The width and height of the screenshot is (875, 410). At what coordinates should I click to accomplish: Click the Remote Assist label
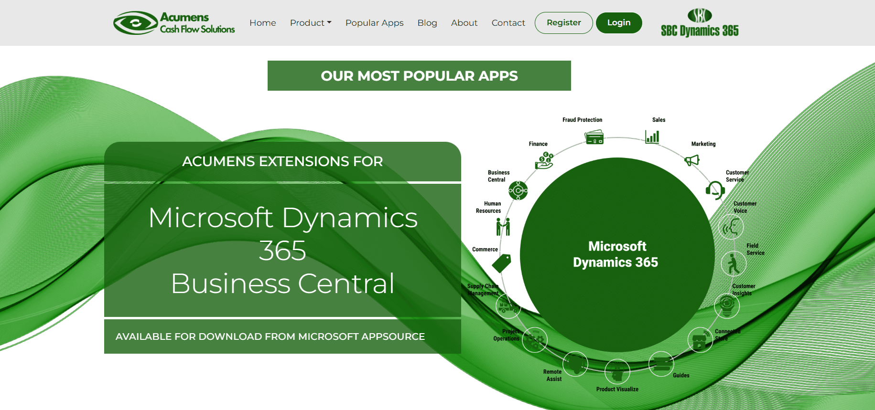point(553,375)
